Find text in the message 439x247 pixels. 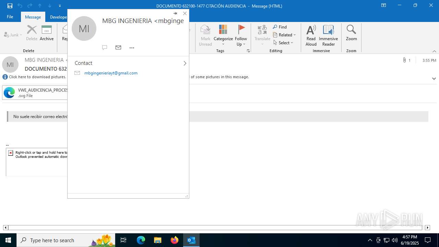(x=280, y=27)
